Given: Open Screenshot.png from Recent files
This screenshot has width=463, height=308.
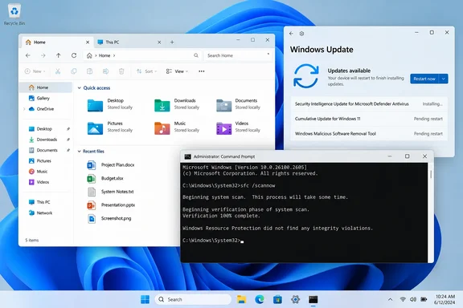Looking at the screenshot, I should tap(109, 218).
